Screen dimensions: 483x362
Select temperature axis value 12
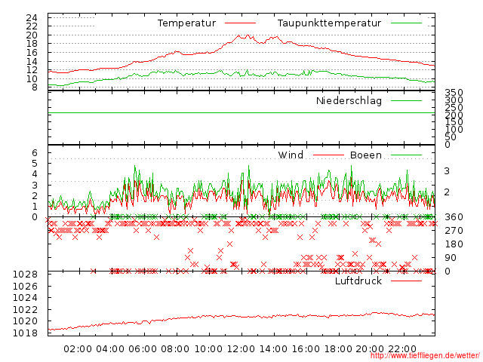point(32,70)
